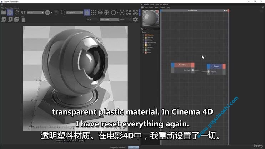Open the Shader Graph Help menu
This screenshot has height=149, width=265.
pos(169,8)
